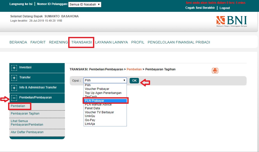Open the Semua ID Nasabah dropdown
Screen dimensions: 259x152
pyautogui.click(x=85, y=5)
